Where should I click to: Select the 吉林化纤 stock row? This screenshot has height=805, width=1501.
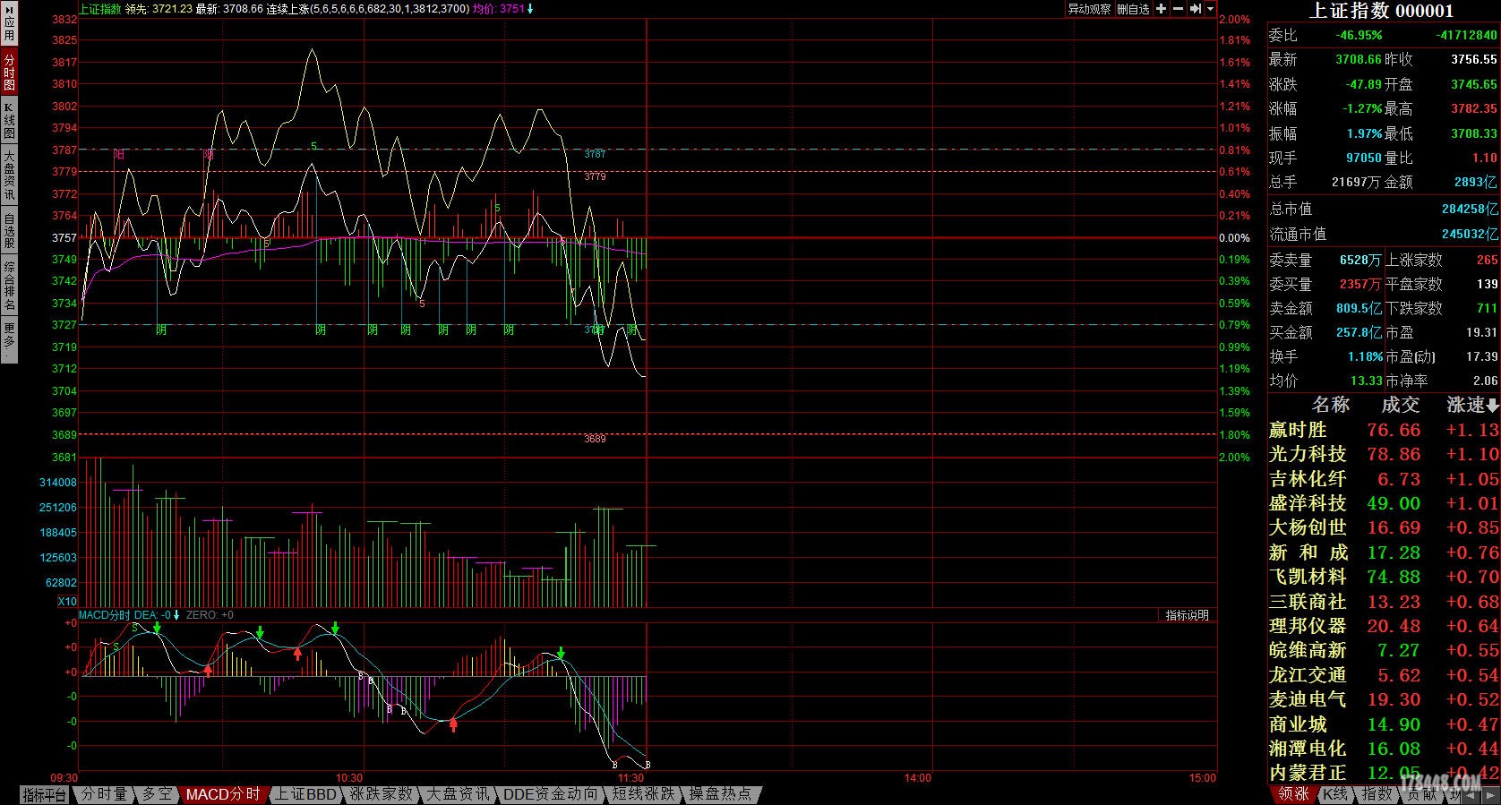coord(1384,479)
